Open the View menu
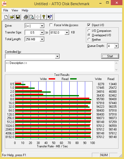Screen dimensions: 124x159 click(15, 10)
